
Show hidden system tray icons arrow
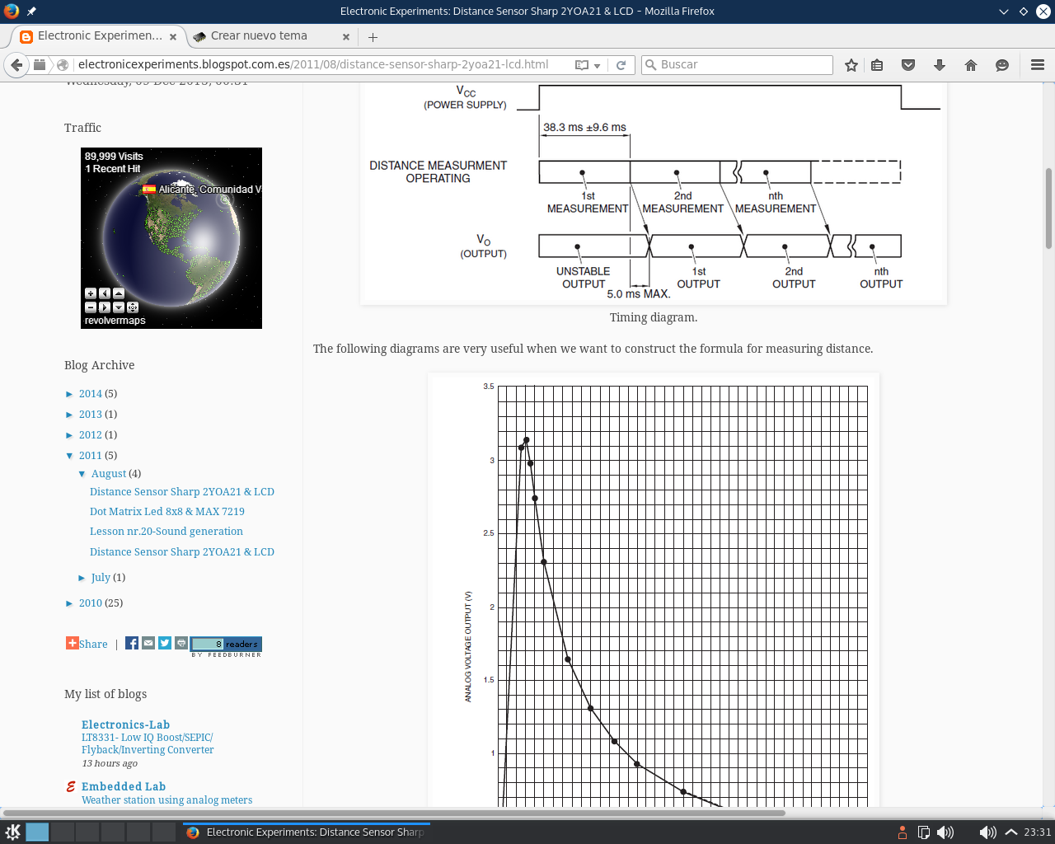(1011, 832)
